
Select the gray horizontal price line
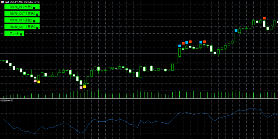click(104, 54)
